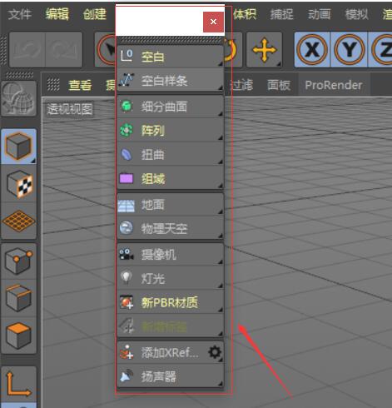Open the viewport 查看 menu
Screen dimensions: 392x408
point(80,85)
